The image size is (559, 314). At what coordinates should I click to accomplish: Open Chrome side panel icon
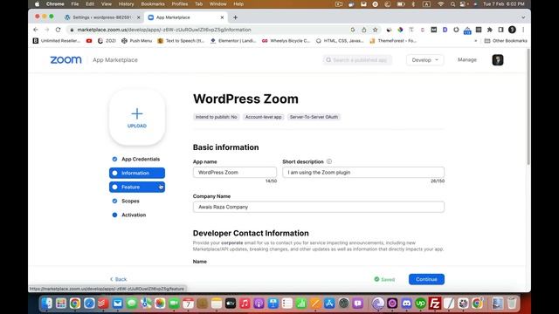click(x=500, y=30)
